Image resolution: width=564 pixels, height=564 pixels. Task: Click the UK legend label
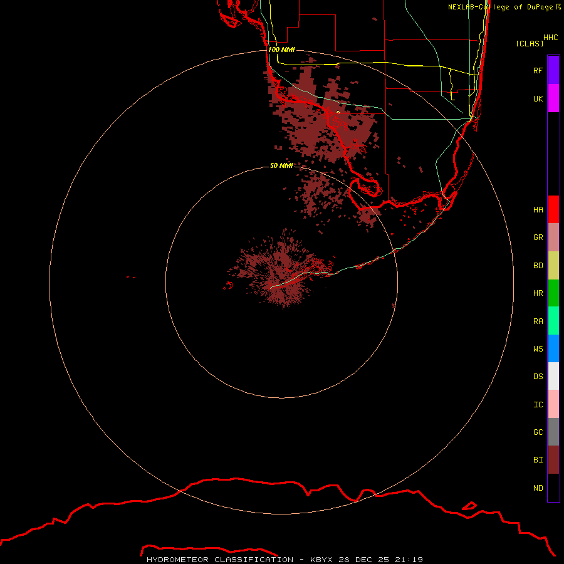538,98
